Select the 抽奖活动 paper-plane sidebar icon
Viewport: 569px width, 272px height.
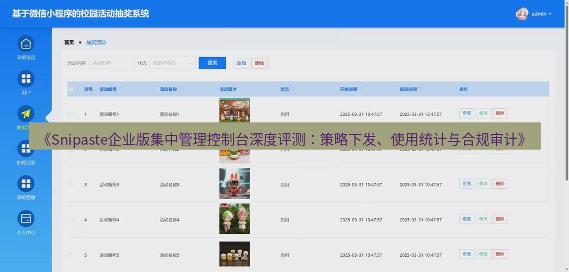(x=26, y=114)
